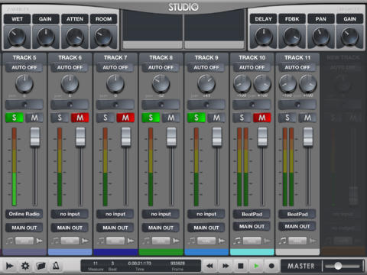Click the ROOM label button
Viewport: 367px width, 275px height.
[x=103, y=19]
